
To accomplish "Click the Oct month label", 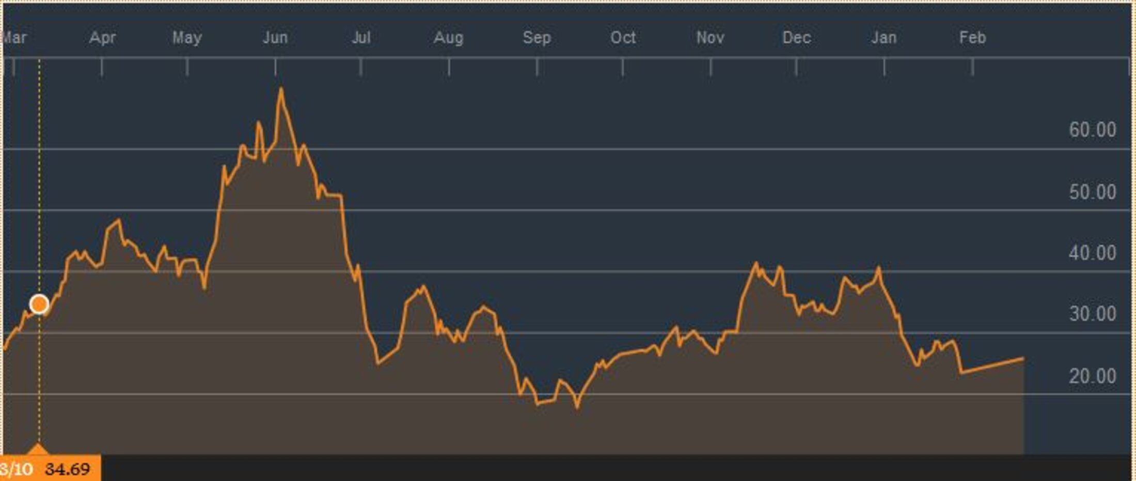I will click(x=623, y=38).
